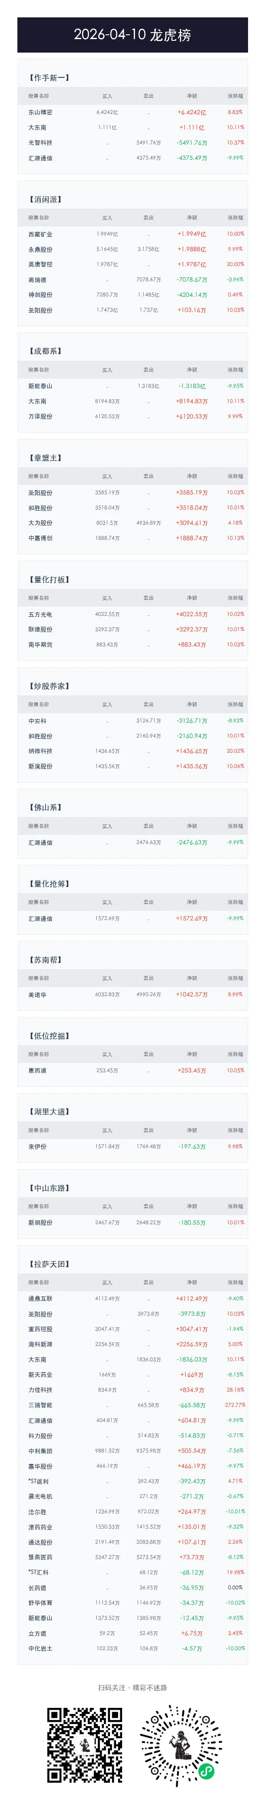Viewport: 265px width, 1817px height.
Task: Click the 美诺华 row in 苏南帮
Action: pos(132,995)
